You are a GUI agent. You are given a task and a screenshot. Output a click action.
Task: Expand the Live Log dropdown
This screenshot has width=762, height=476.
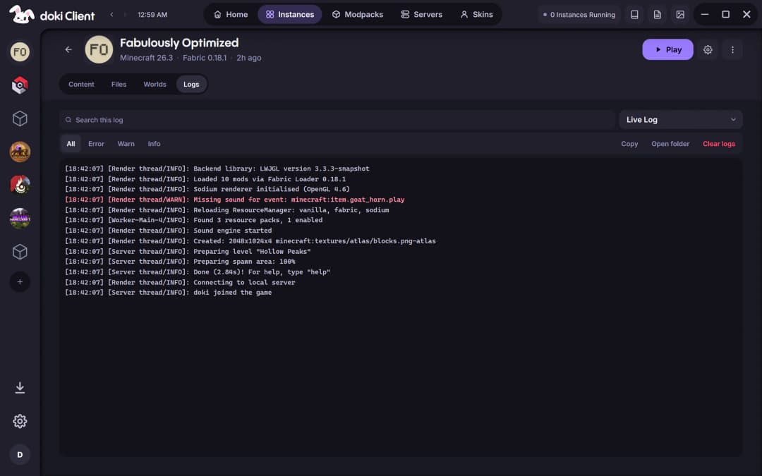pos(680,119)
